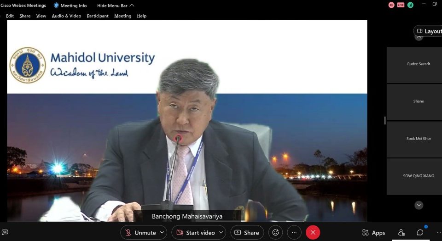Viewport: 442px width, 241px height.
Task: Open the Chat panel icon
Action: coord(420,233)
